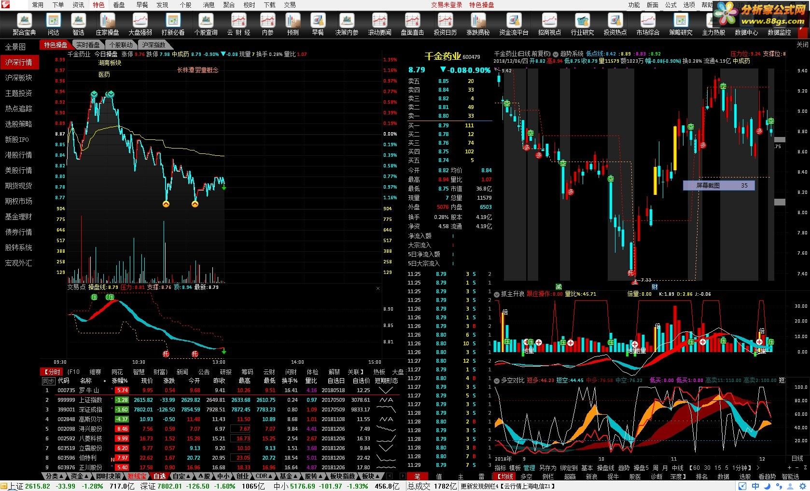Switch to the 沪深指数 tab
Viewport: 810px width, 491px height.
154,45
